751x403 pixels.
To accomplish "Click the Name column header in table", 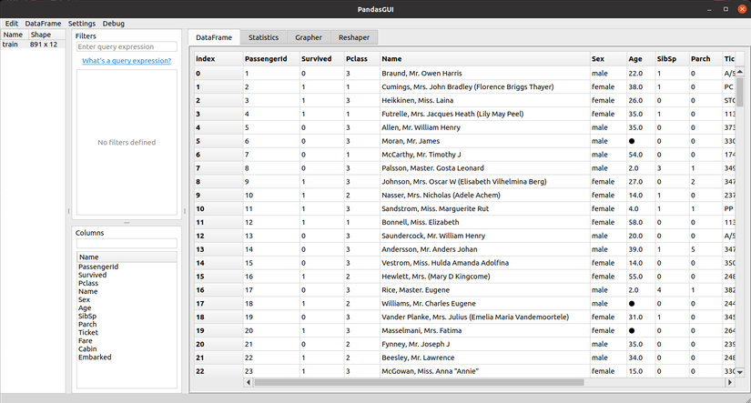I will tap(484, 59).
